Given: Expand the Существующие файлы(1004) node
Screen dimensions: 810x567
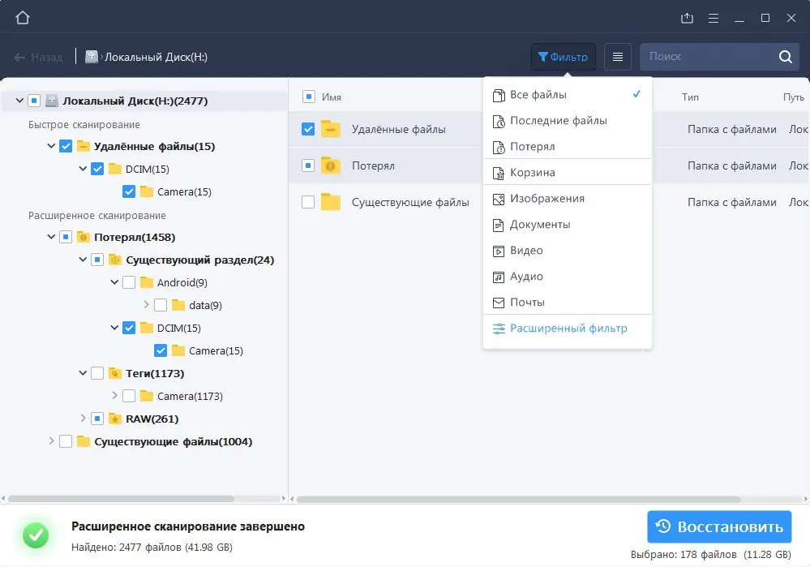Looking at the screenshot, I should pyautogui.click(x=52, y=441).
